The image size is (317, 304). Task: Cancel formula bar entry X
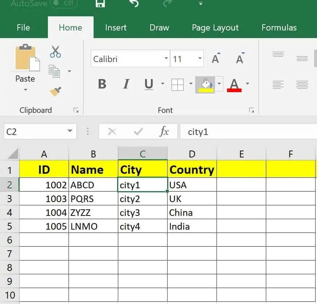(112, 132)
